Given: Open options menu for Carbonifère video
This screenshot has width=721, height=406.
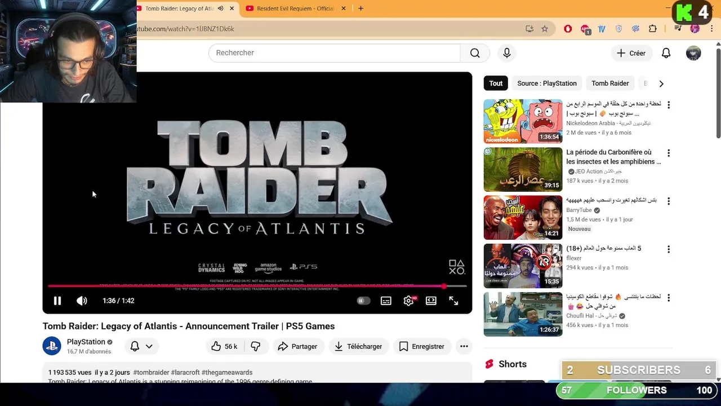Looking at the screenshot, I should coord(669,153).
